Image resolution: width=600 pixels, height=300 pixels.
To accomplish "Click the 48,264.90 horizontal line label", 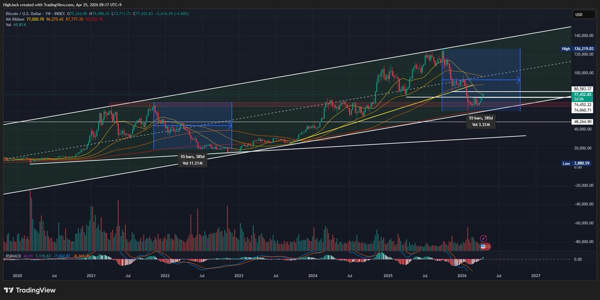I will 583,121.
